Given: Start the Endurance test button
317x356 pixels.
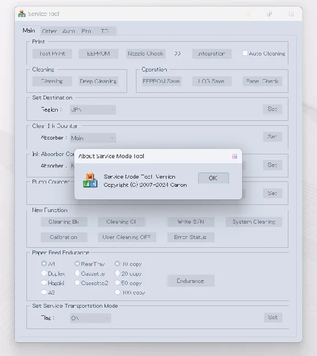Looking at the screenshot, I should [191, 281].
